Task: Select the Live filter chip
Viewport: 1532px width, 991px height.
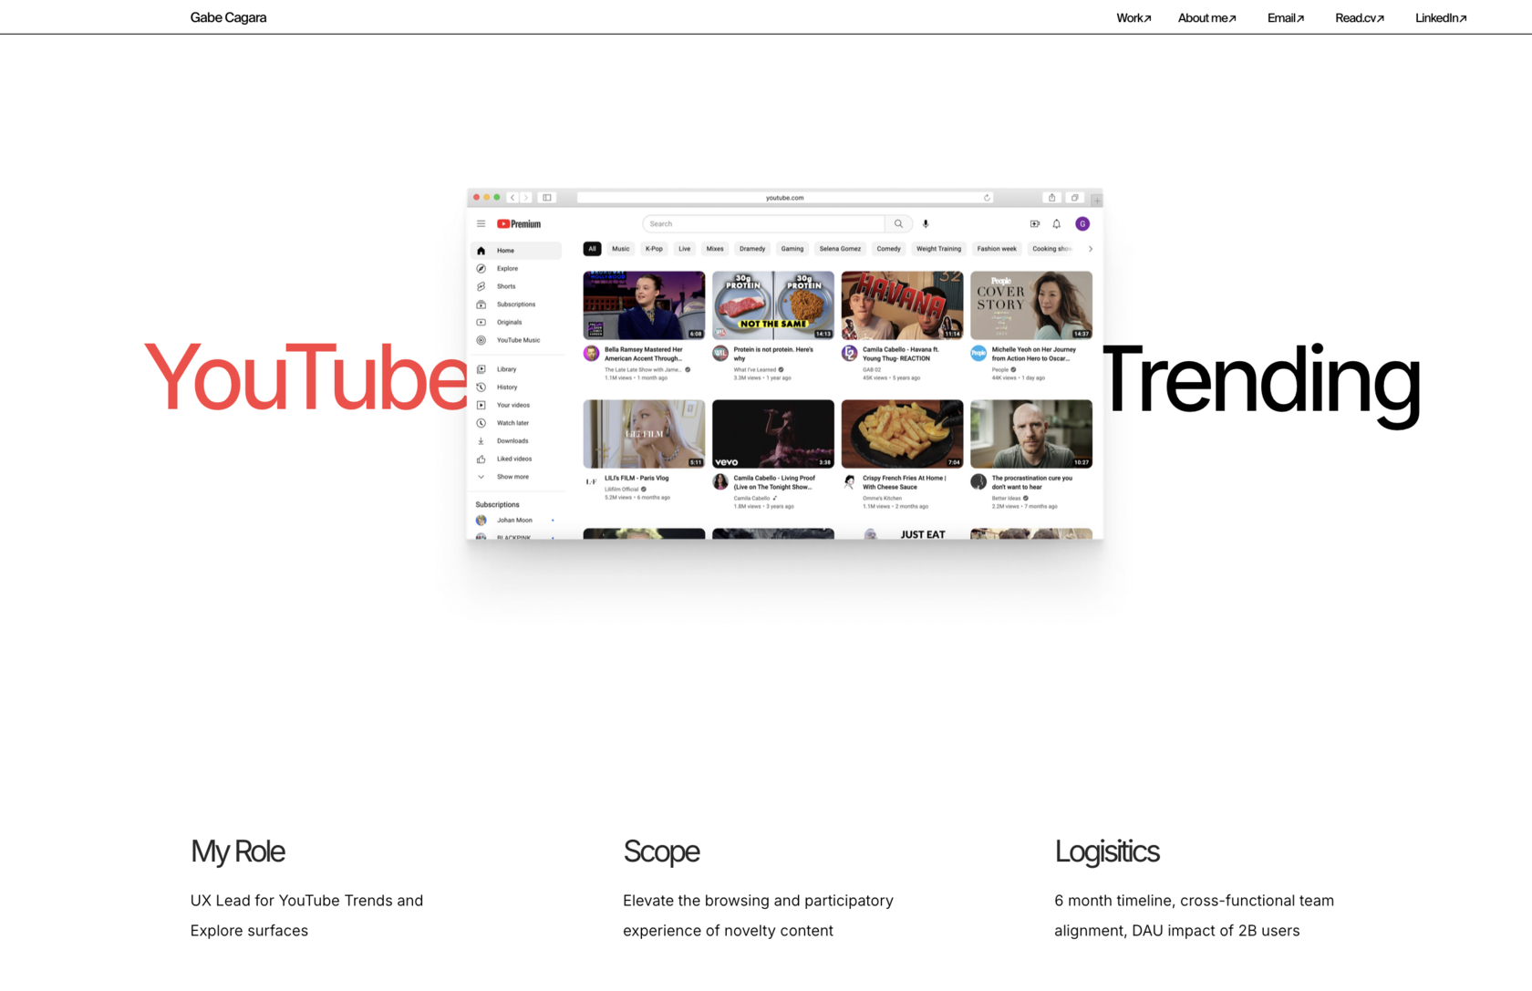Action: coord(685,249)
